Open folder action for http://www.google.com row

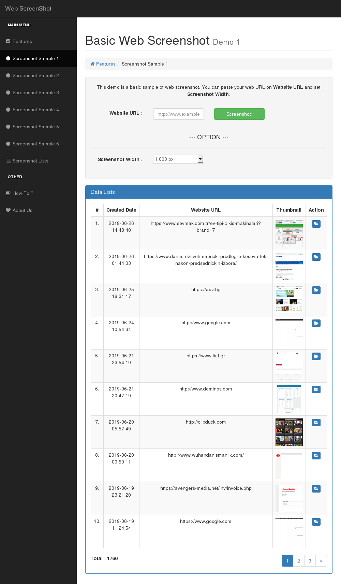316,323
